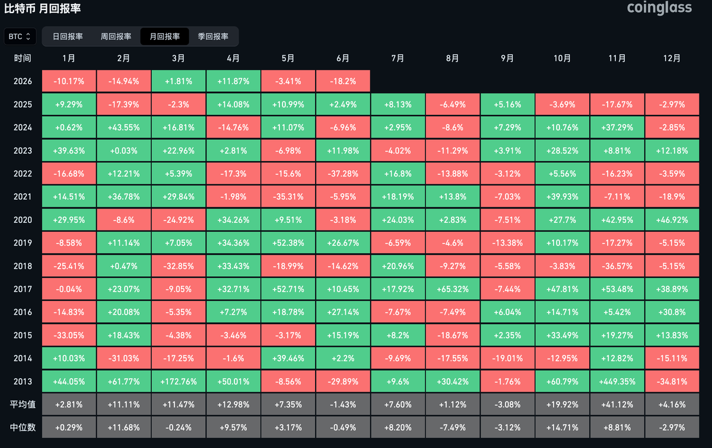Switch to 季回报率 tab
Viewport: 712px width, 448px height.
tap(213, 36)
